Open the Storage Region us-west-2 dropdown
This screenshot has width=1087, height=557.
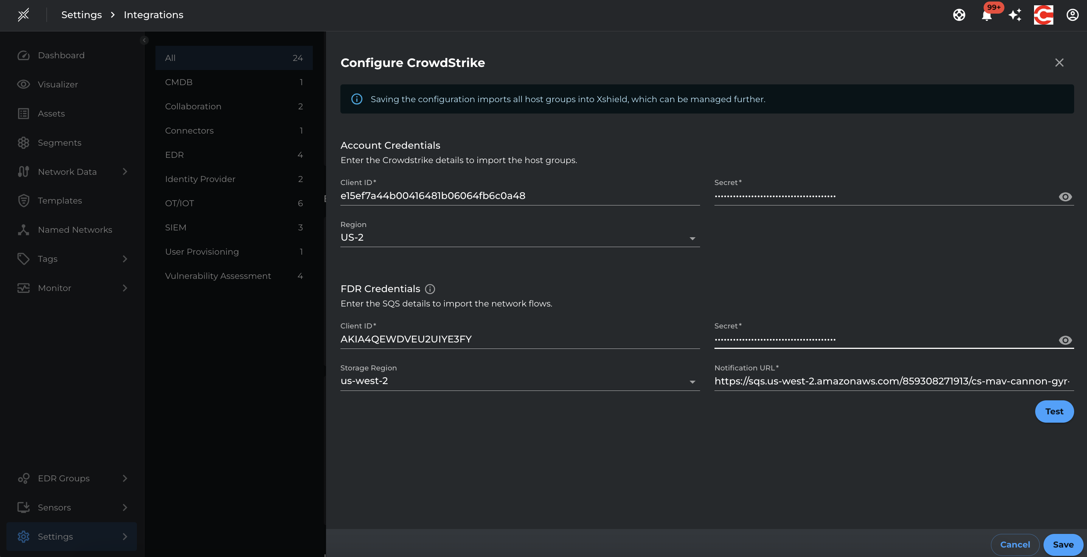click(519, 381)
